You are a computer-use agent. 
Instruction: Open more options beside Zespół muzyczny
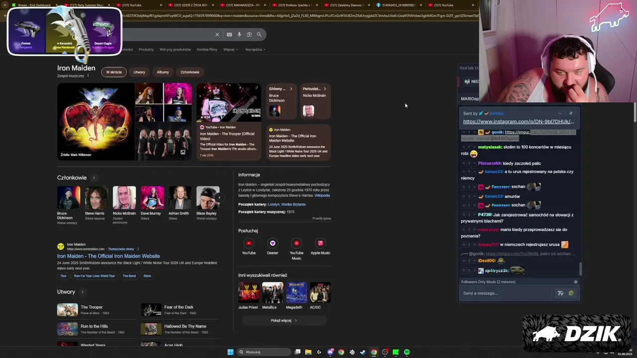click(x=88, y=76)
